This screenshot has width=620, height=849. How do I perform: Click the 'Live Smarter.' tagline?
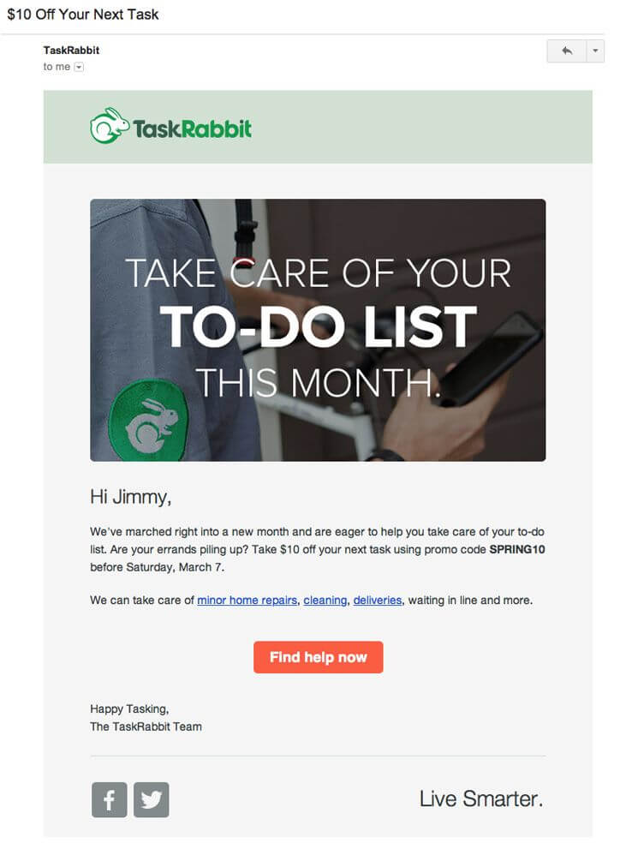coord(481,798)
